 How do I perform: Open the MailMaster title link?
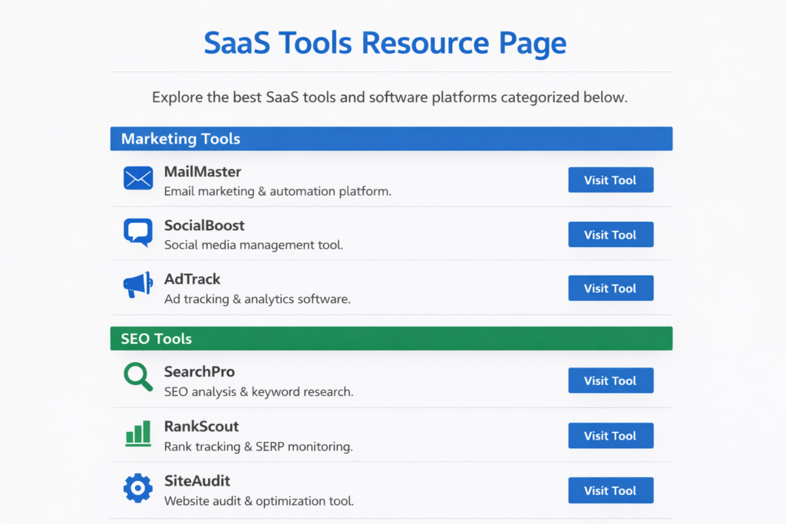203,171
